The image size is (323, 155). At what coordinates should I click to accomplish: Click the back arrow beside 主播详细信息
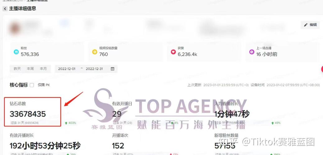click(x=5, y=9)
